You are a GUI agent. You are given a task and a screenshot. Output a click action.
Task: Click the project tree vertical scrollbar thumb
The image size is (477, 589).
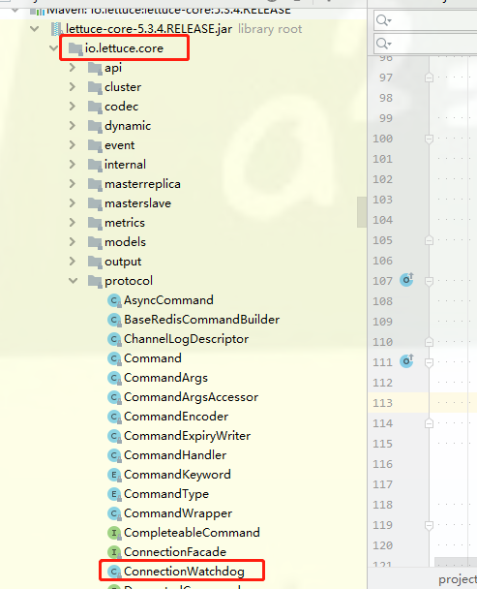362,212
